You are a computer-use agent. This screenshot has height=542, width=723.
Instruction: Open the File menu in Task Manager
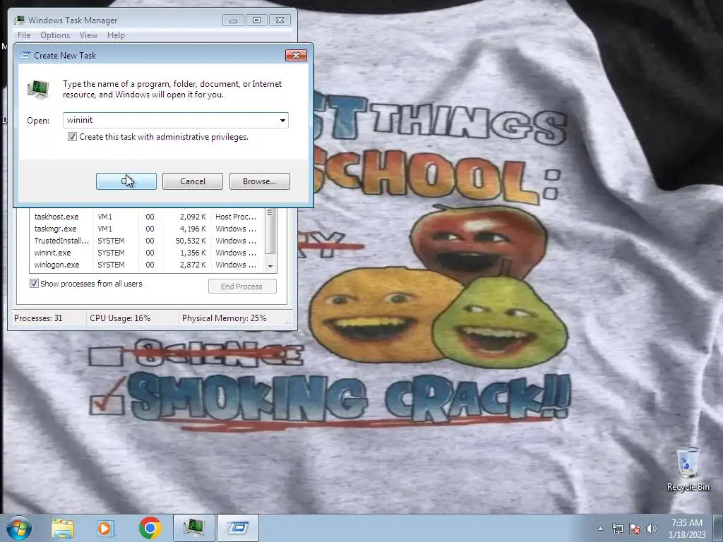coord(24,35)
